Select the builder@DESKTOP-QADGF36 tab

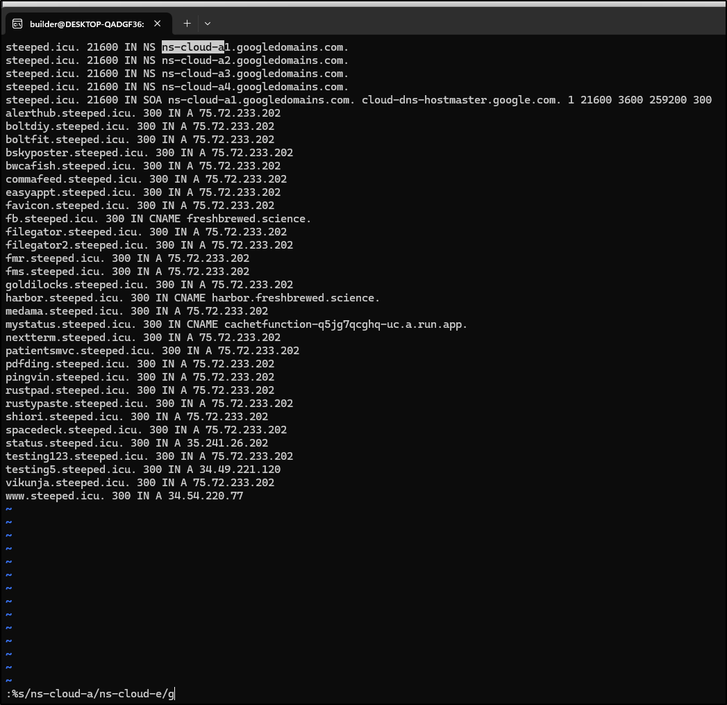(x=87, y=24)
